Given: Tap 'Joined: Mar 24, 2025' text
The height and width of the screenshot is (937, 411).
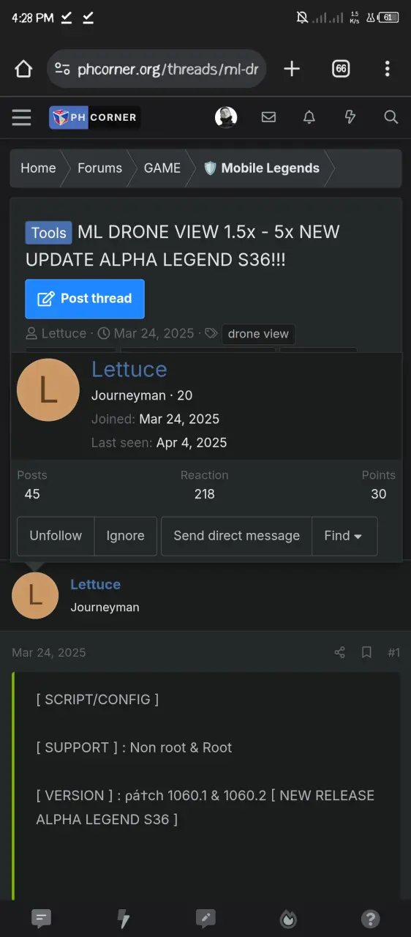Looking at the screenshot, I should tap(155, 419).
